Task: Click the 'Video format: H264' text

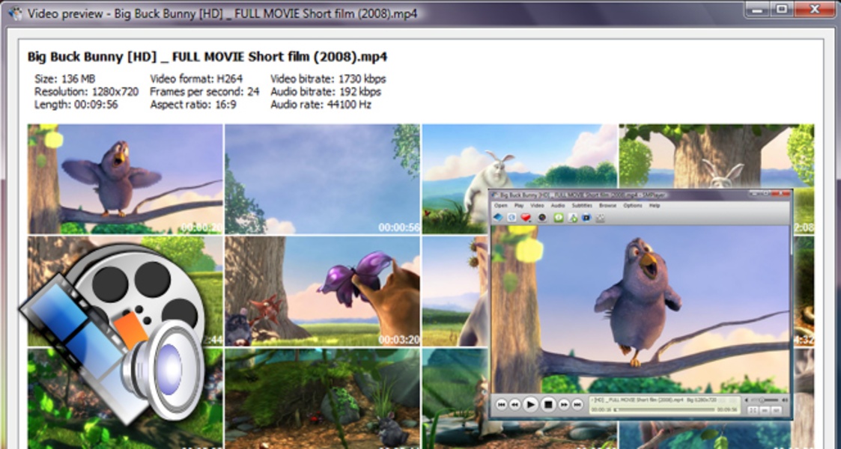Action: (196, 79)
